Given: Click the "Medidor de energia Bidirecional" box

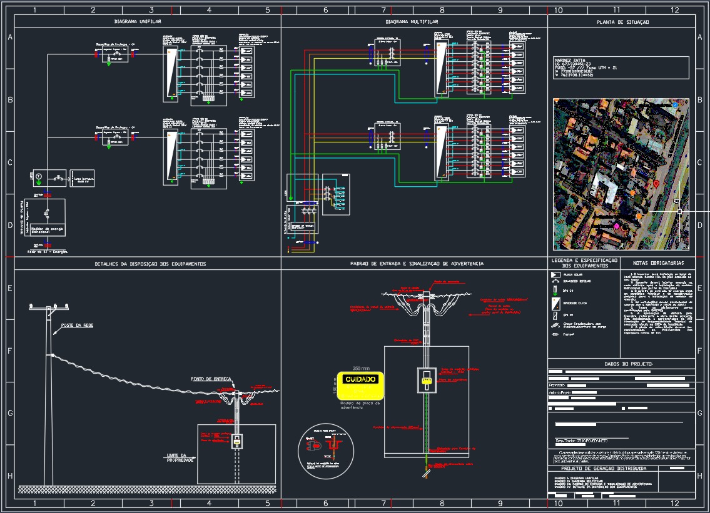Looking at the screenshot, I should tap(47, 231).
